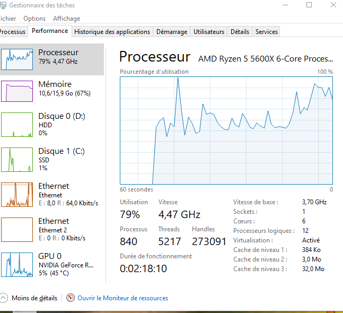Image resolution: width=343 pixels, height=313 pixels.
Task: Click the AMD Ryzen 5 5600X name
Action: pos(266,59)
